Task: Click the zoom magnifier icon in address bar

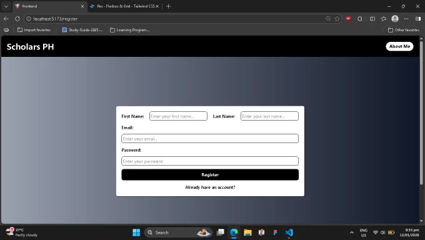Action: pyautogui.click(x=328, y=19)
